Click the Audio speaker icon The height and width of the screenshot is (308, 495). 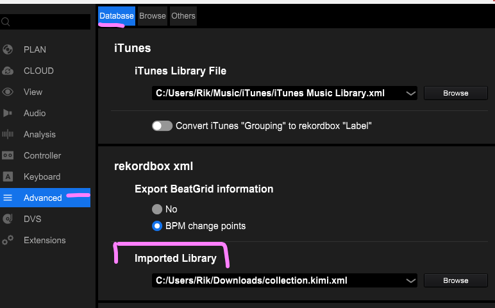[8, 113]
